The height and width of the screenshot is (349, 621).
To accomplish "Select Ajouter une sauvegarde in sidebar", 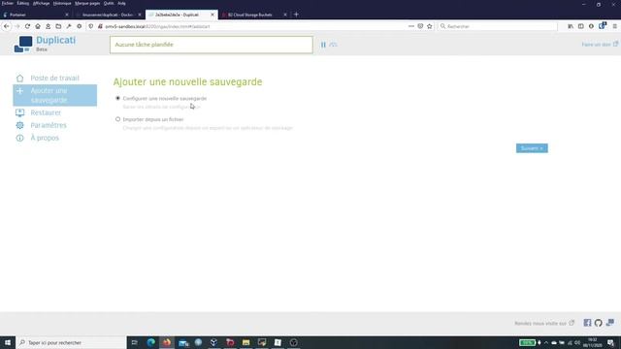I will coord(54,95).
